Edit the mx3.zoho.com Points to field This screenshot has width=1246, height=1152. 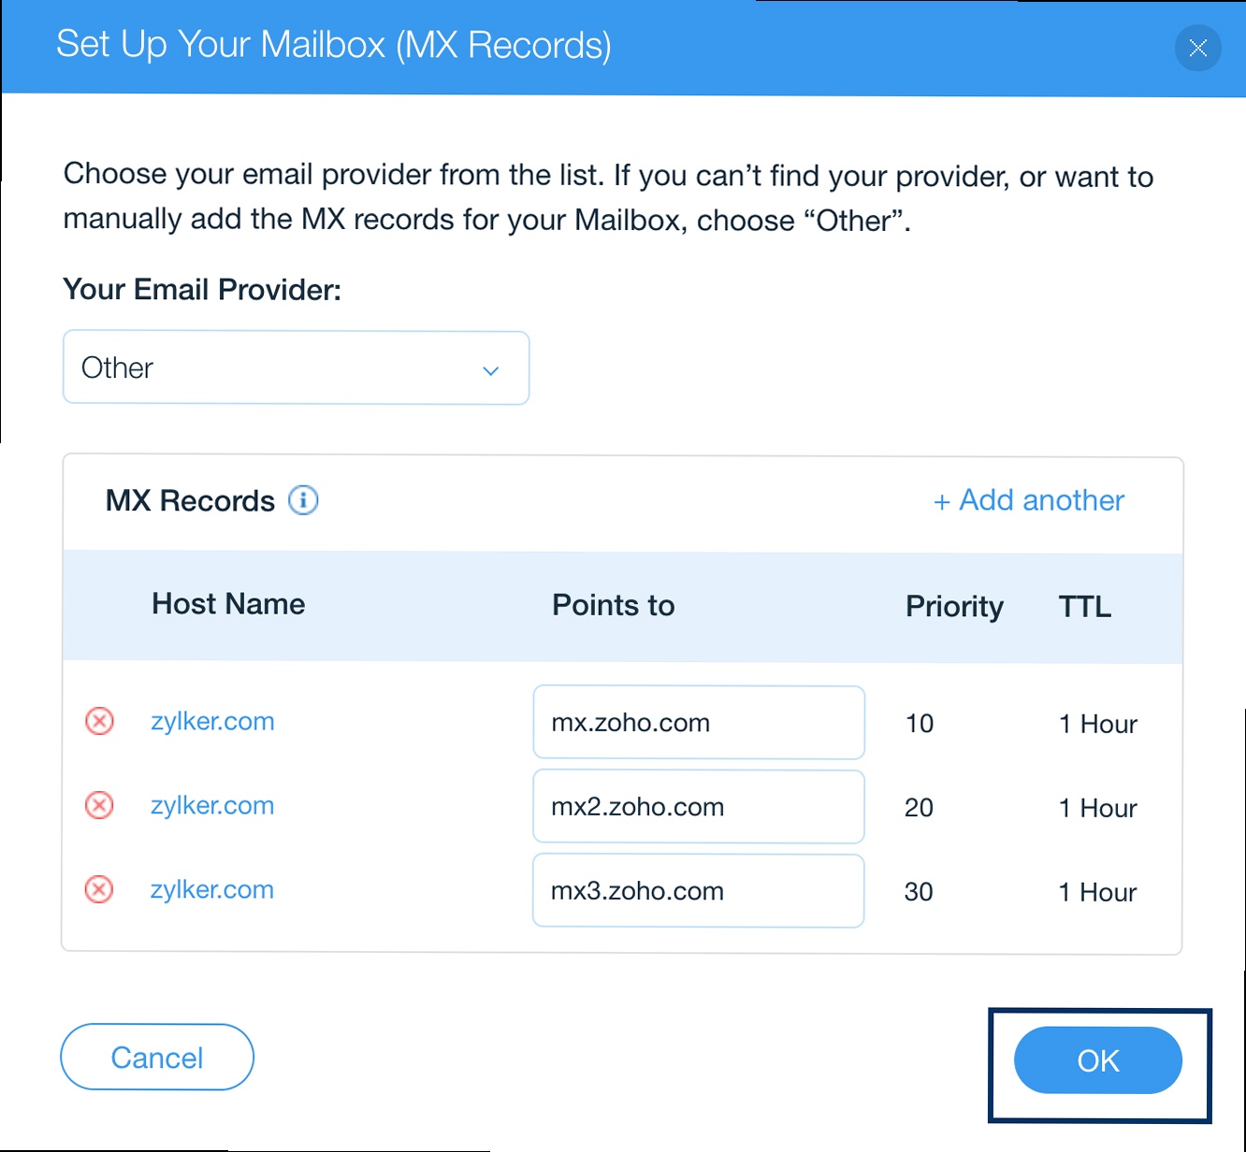click(698, 891)
